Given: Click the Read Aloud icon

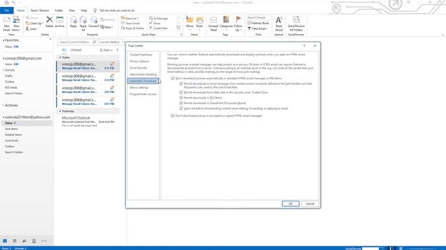Looking at the screenshot, I should (279, 20).
